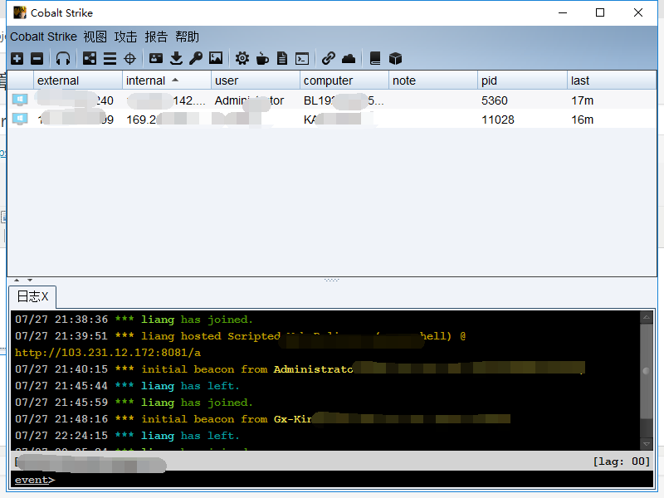The height and width of the screenshot is (498, 664).
Task: Maximize the Cobalt Strike window
Action: click(600, 12)
